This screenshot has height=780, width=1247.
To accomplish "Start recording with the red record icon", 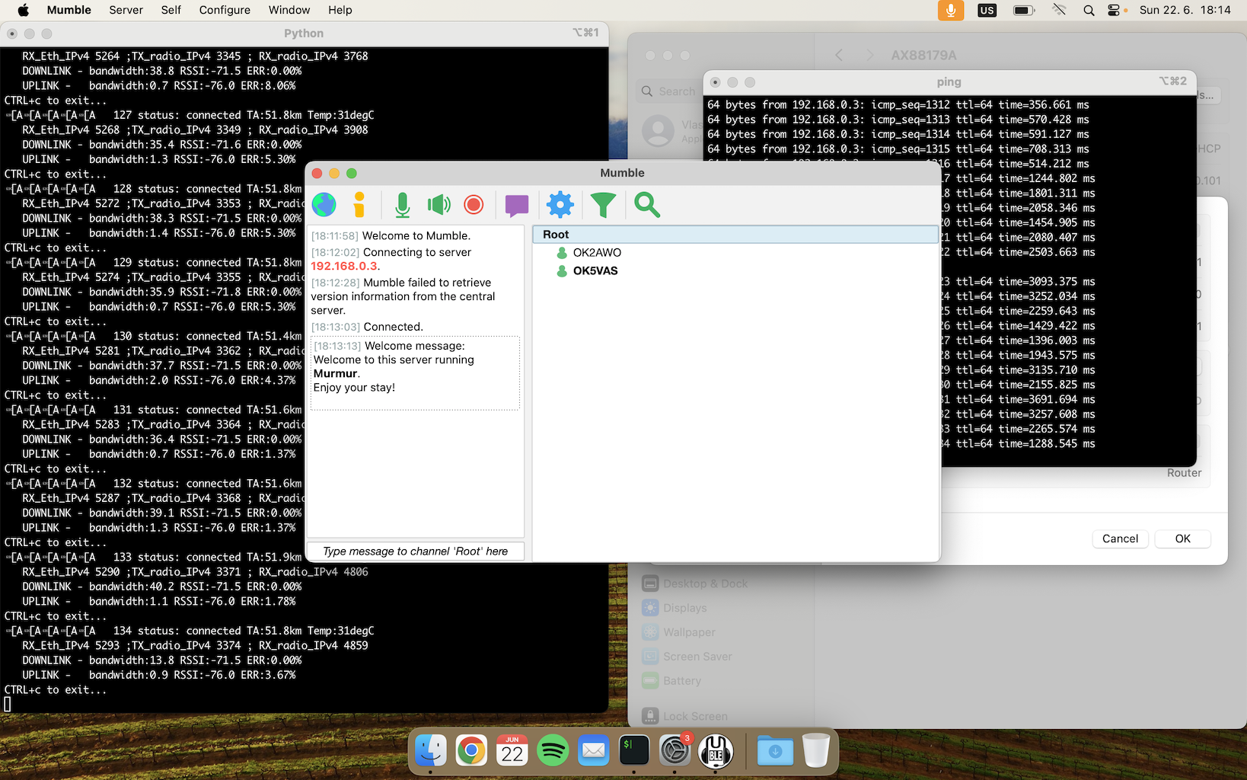I will point(474,204).
